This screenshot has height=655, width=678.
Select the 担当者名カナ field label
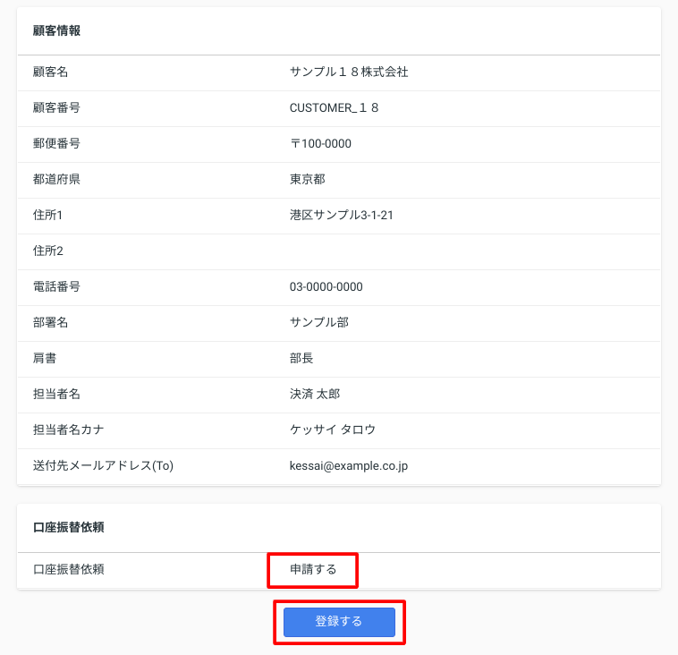pyautogui.click(x=68, y=430)
